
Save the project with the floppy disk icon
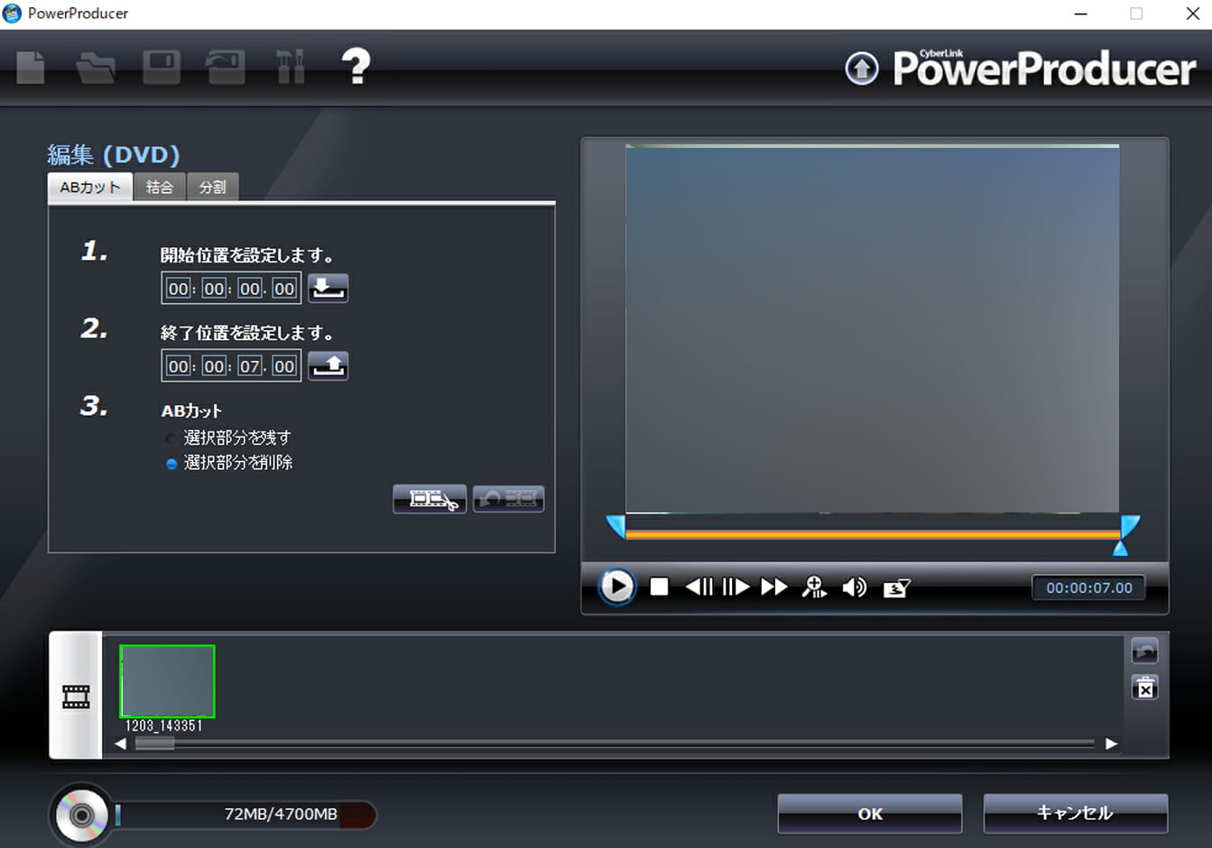tap(162, 67)
